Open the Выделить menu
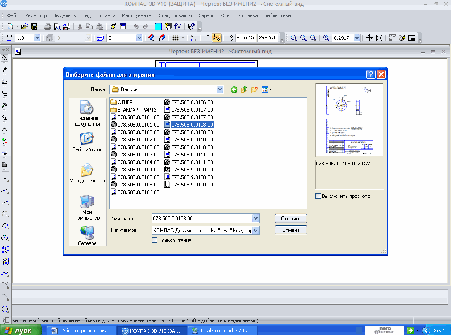 pyautogui.click(x=64, y=15)
